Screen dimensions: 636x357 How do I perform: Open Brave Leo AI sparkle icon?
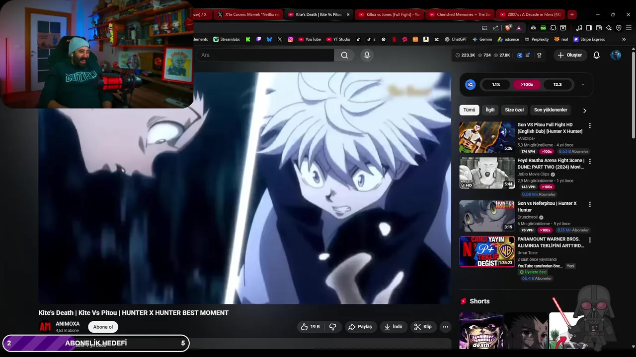click(x=609, y=28)
